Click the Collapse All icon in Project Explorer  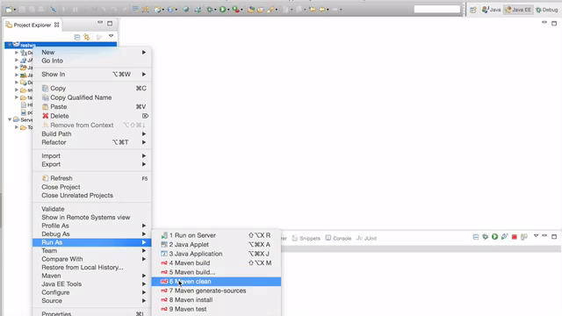tap(77, 37)
